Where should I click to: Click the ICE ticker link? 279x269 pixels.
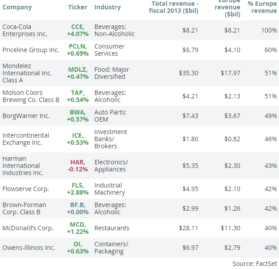[x=78, y=135]
